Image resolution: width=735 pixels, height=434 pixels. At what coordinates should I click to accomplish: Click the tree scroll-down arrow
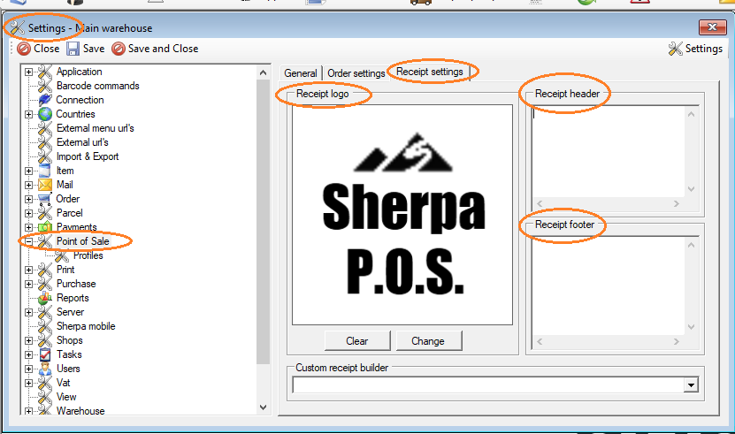click(x=263, y=407)
